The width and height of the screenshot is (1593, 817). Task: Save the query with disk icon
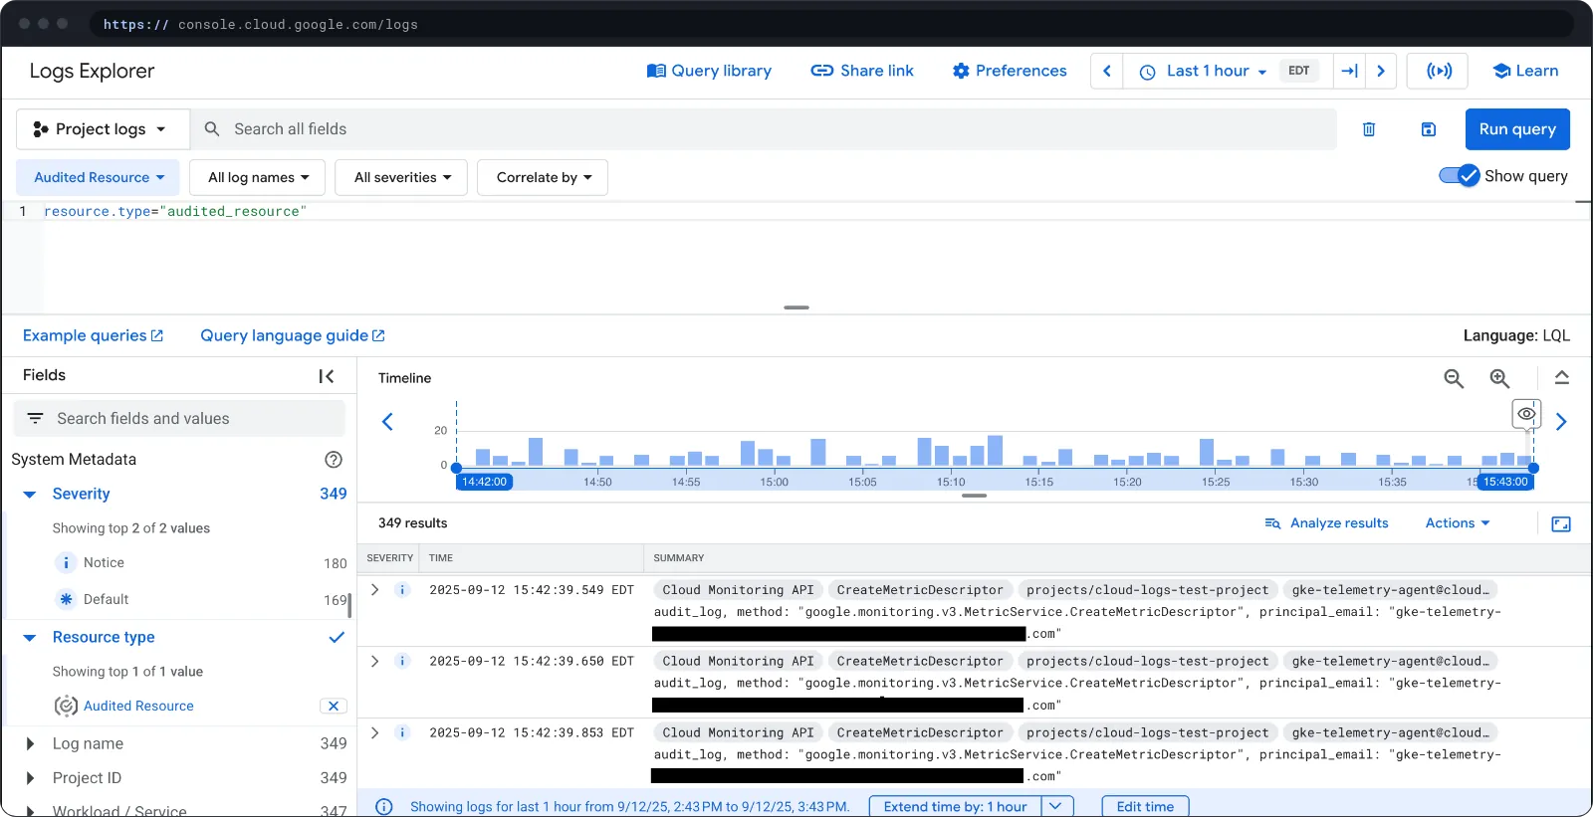(1429, 129)
